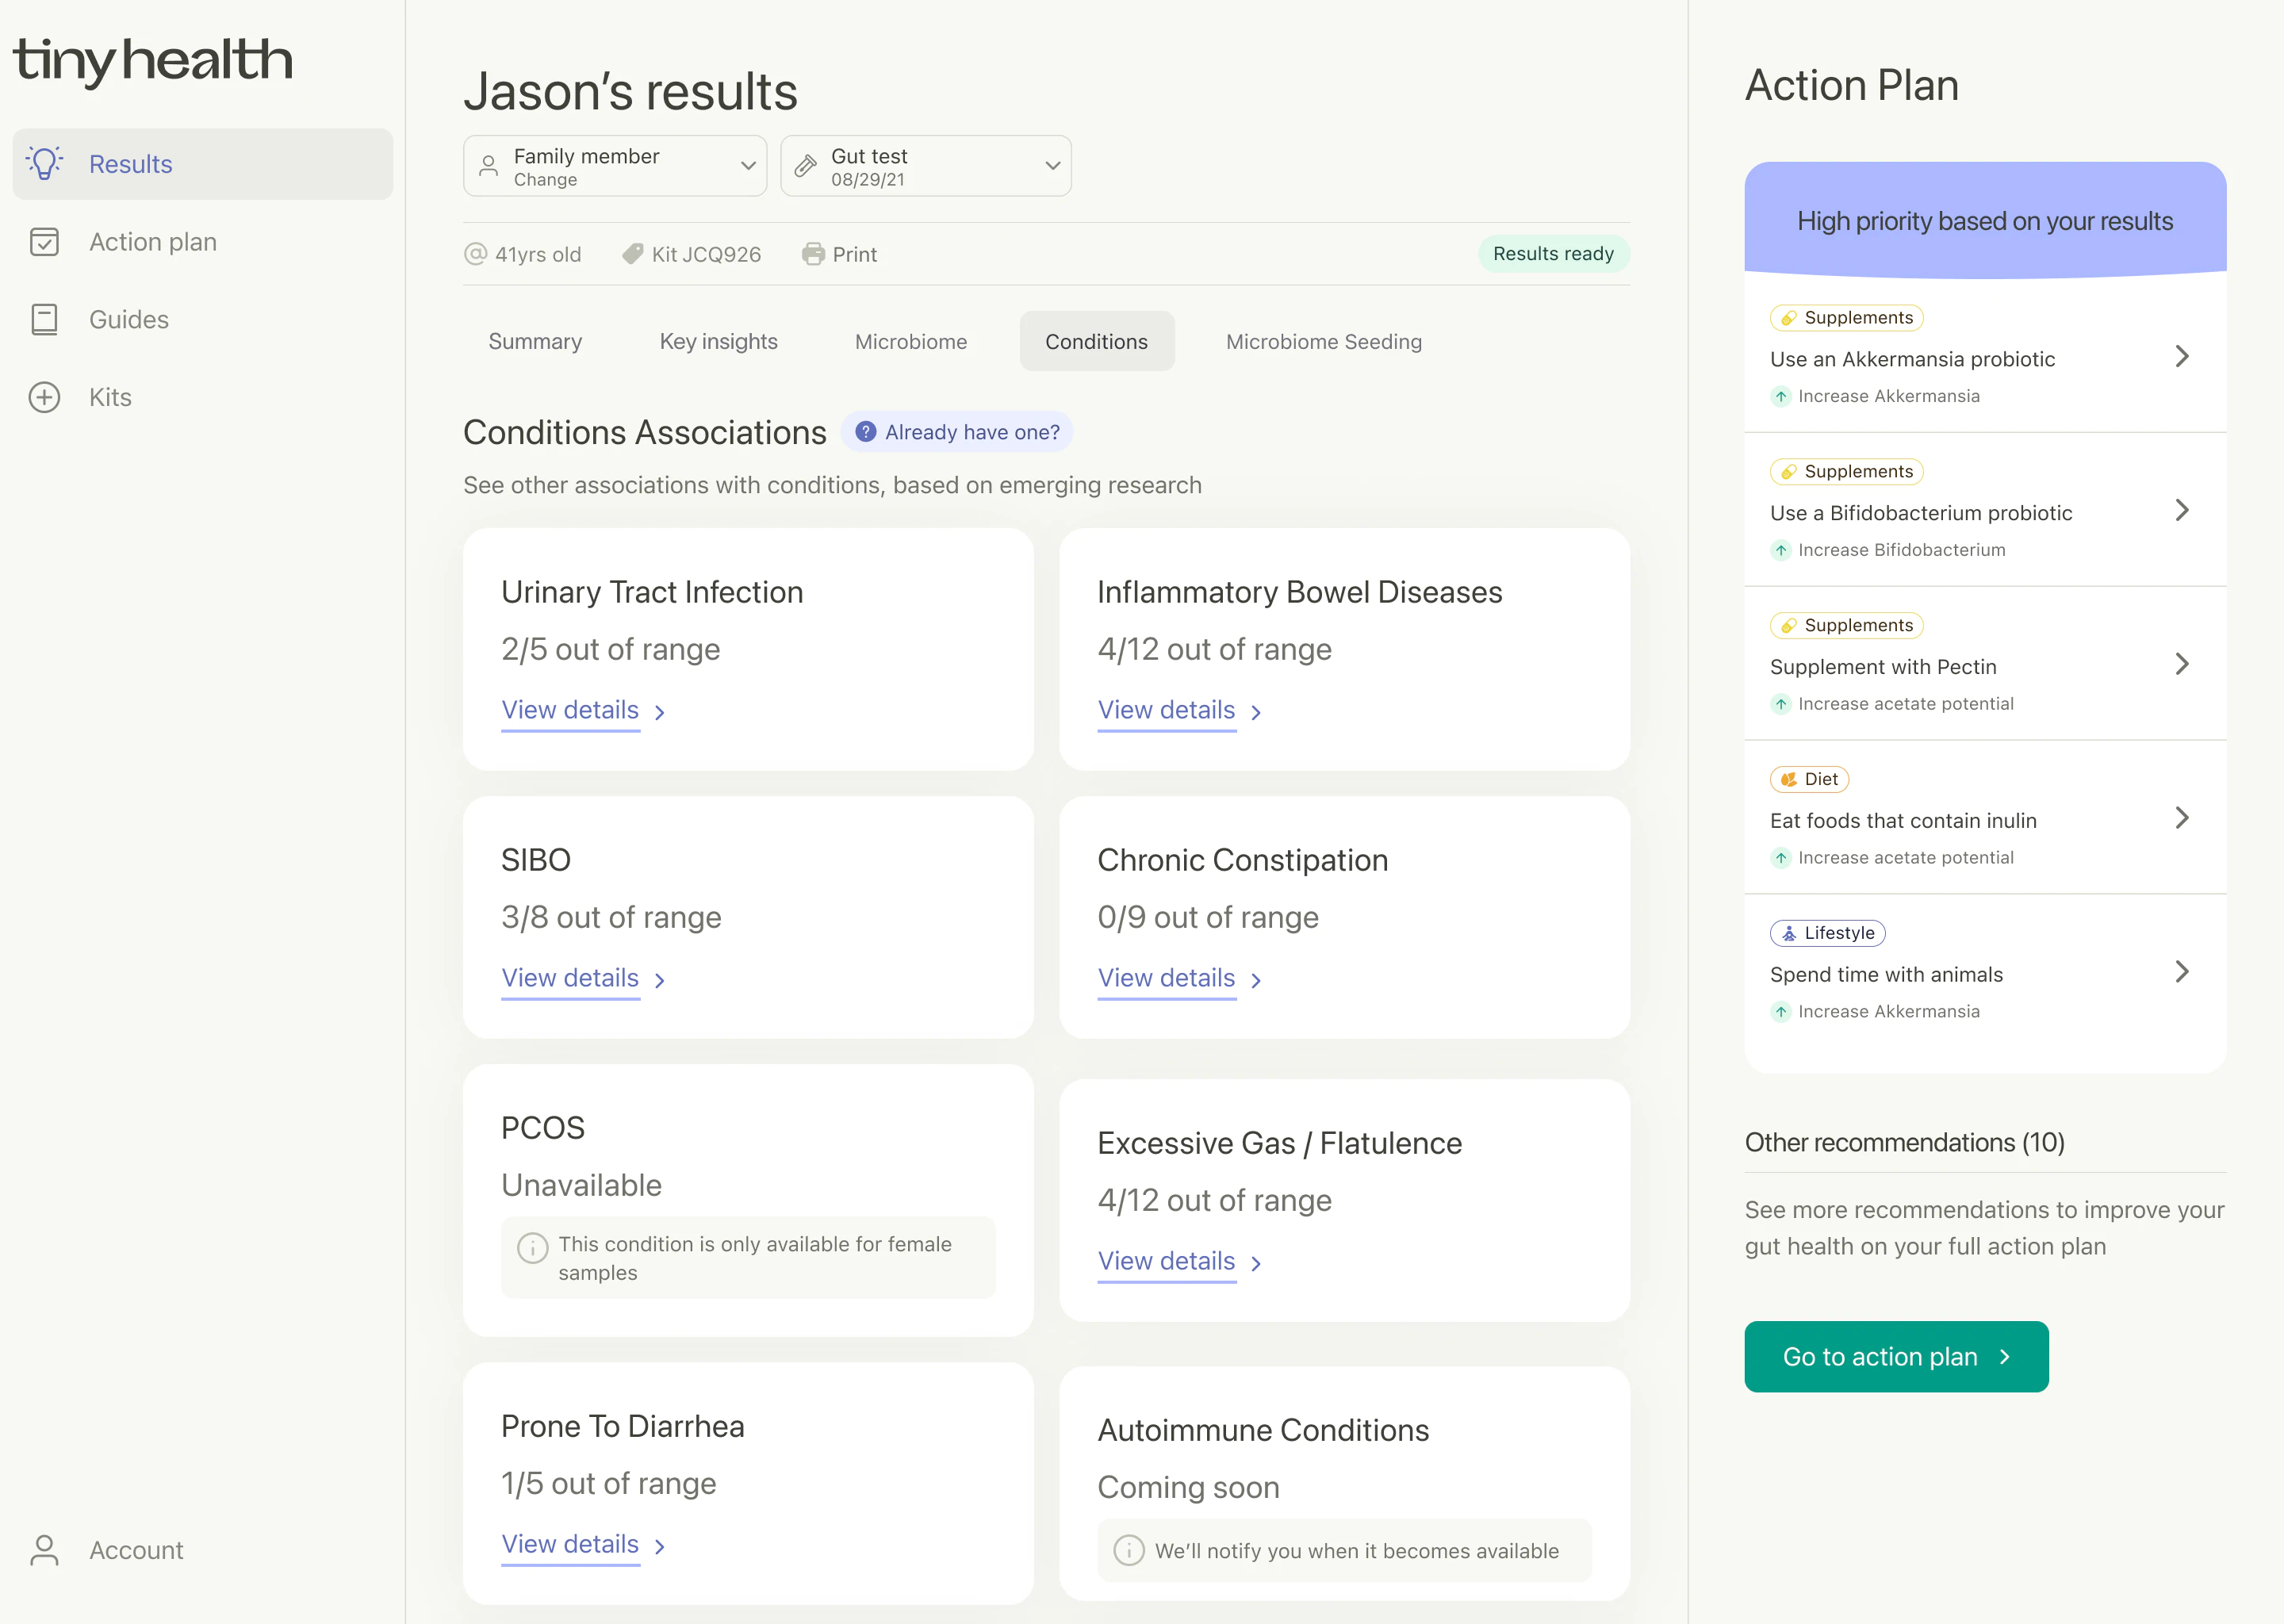Open Guides from the sidebar
The width and height of the screenshot is (2284, 1624).
(x=203, y=319)
